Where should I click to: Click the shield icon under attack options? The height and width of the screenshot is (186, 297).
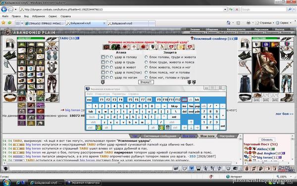tap(102, 82)
